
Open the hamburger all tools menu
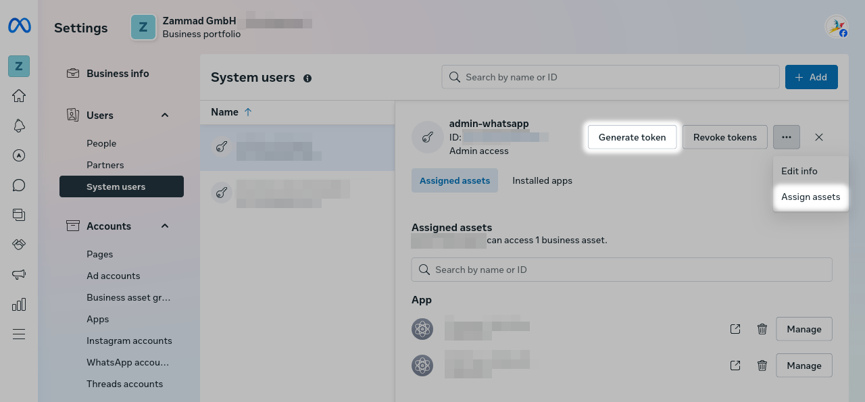(19, 334)
